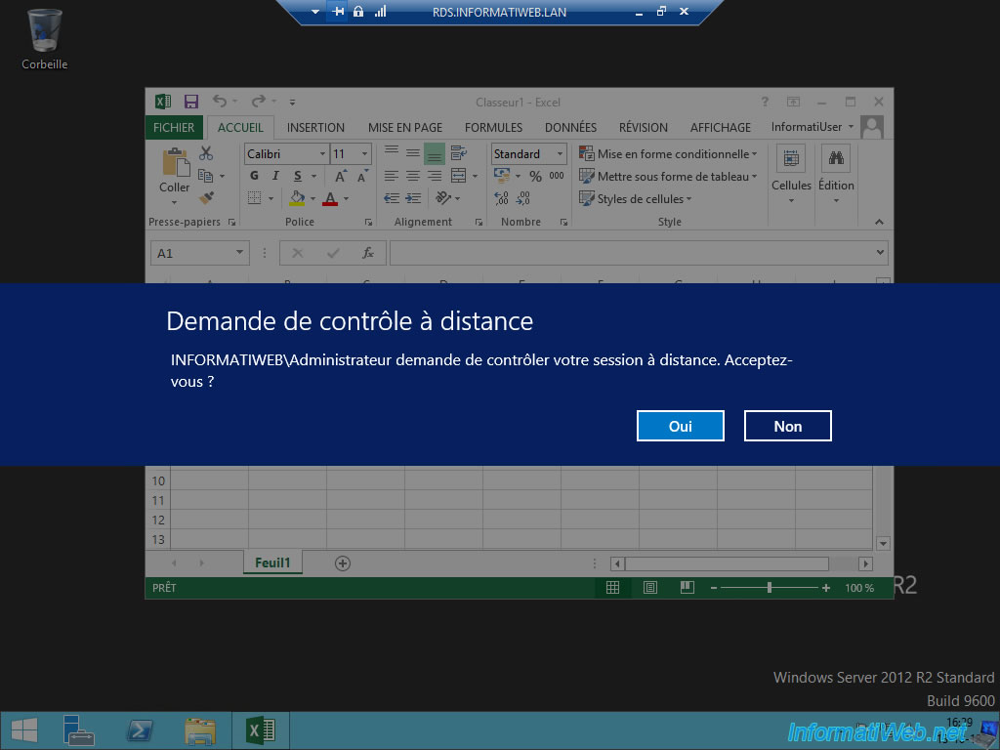Screen dimensions: 1000x750
Task: Apply percent style format
Action: coord(536,176)
